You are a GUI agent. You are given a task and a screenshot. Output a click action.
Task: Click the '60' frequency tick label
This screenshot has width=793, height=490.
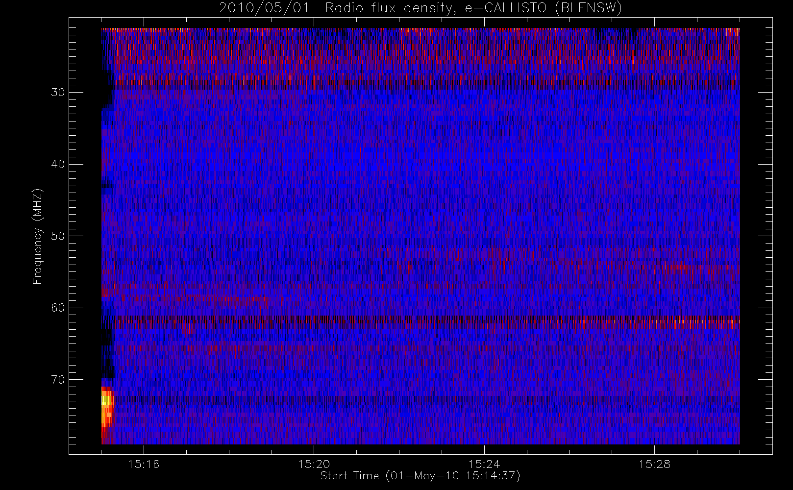(58, 308)
